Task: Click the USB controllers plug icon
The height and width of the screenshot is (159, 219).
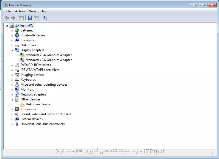Action: click(x=17, y=124)
